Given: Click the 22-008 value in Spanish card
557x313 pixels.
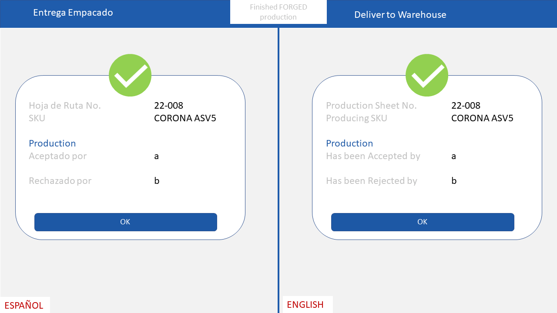Looking at the screenshot, I should (x=168, y=106).
